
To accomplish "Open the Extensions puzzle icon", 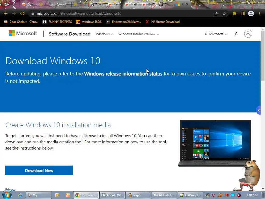I will click(x=234, y=13).
